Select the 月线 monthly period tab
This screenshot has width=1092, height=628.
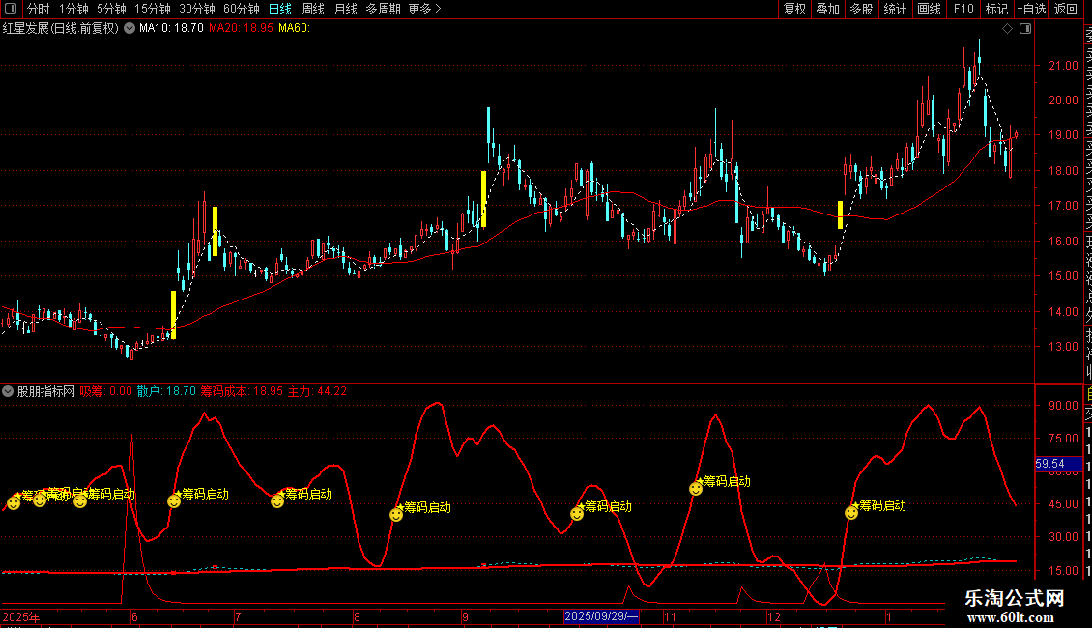click(345, 9)
